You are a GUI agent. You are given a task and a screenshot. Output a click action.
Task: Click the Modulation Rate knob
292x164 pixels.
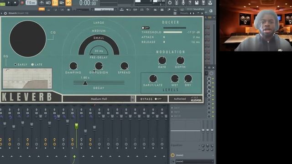[x=162, y=61]
